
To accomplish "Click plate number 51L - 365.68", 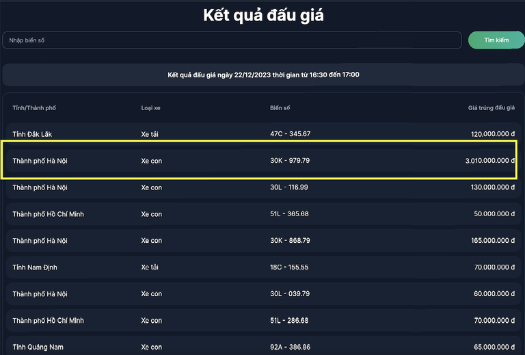I will [x=289, y=214].
